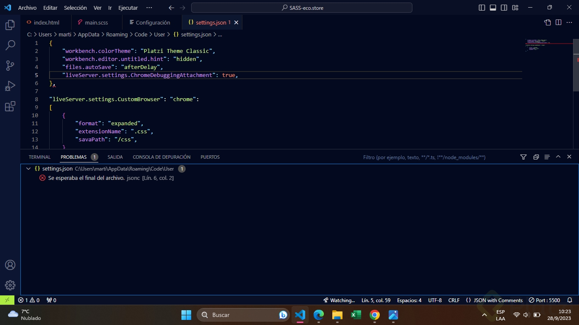Toggle the bottom panel layout button
Screen dimensions: 579x325
click(x=493, y=8)
